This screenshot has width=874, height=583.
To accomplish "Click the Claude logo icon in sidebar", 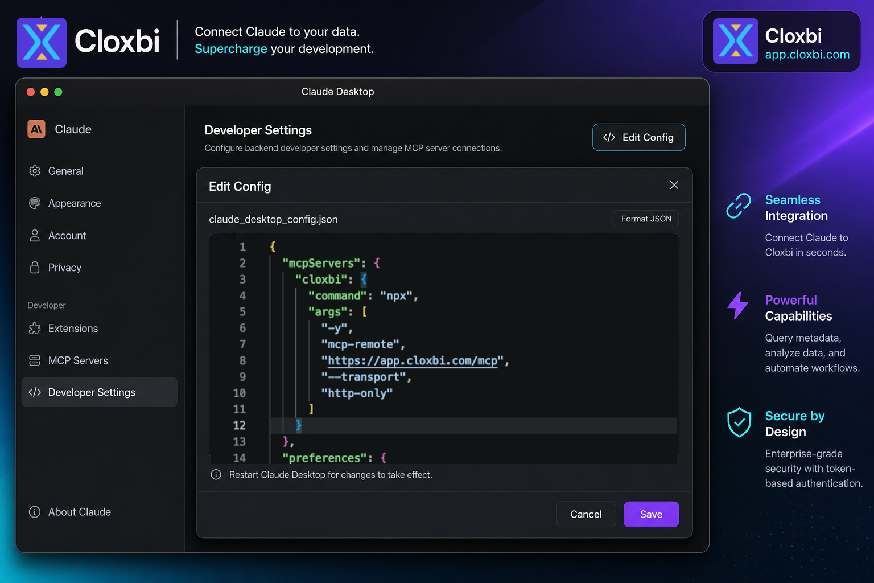I will pyautogui.click(x=36, y=129).
